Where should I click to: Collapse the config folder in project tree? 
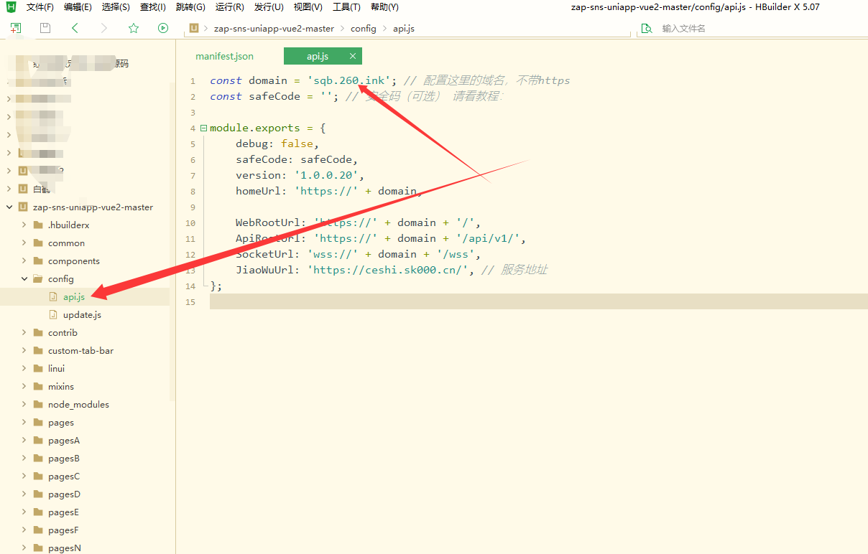point(24,279)
